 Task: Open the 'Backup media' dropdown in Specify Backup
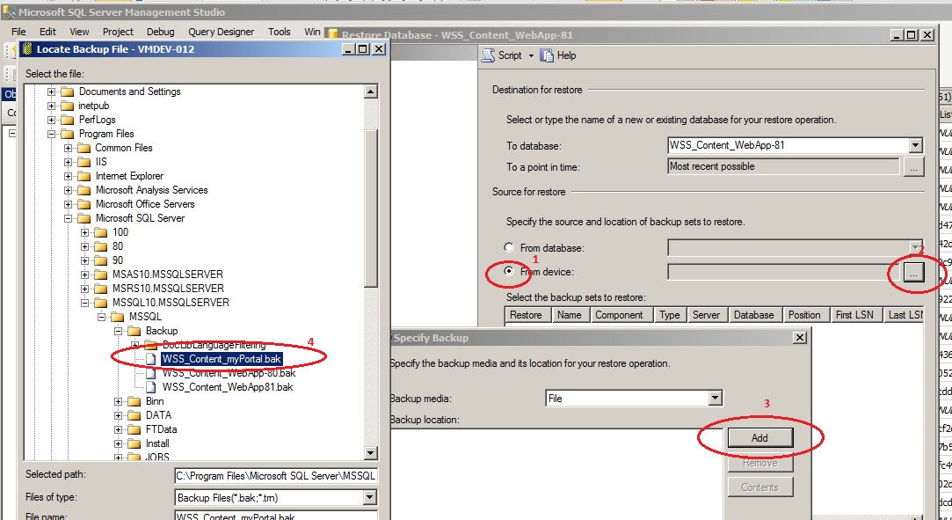coord(716,397)
